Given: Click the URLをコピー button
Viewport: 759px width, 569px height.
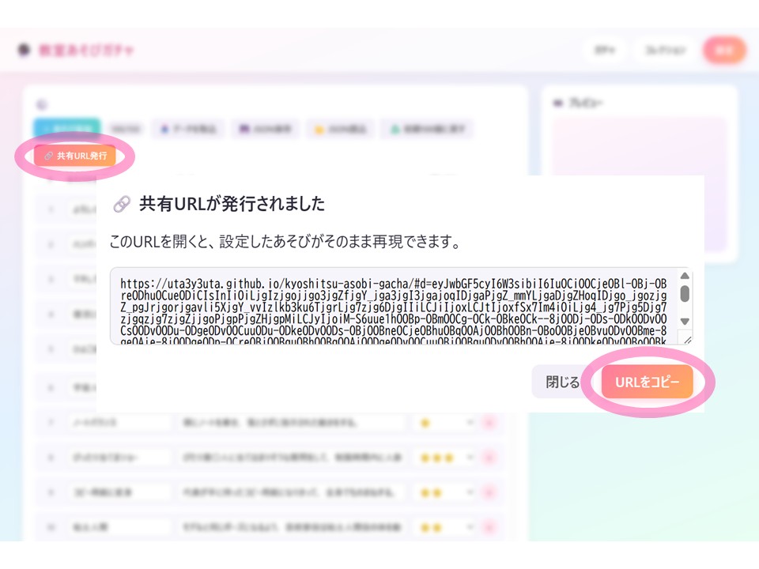Looking at the screenshot, I should [648, 382].
